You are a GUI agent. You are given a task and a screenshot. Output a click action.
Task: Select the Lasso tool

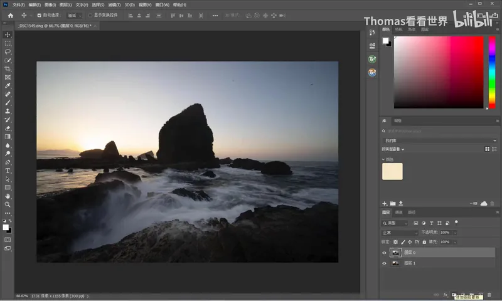coord(8,52)
